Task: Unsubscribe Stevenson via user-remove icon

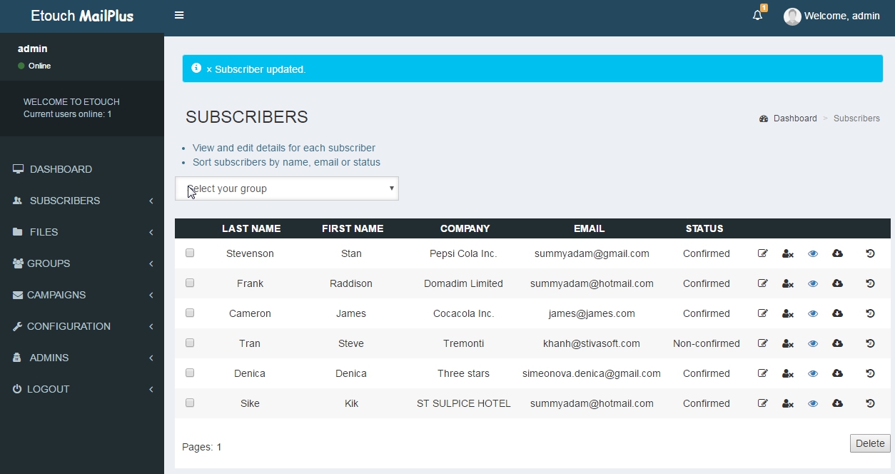Action: click(x=788, y=253)
